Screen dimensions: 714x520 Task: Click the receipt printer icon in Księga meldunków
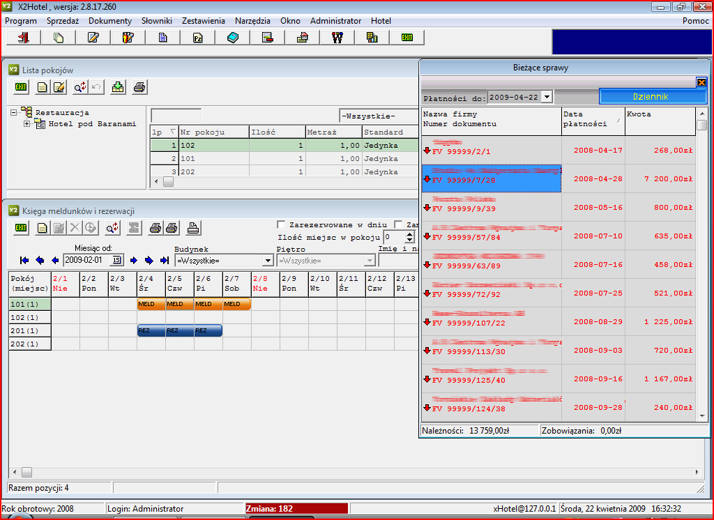coord(193,228)
